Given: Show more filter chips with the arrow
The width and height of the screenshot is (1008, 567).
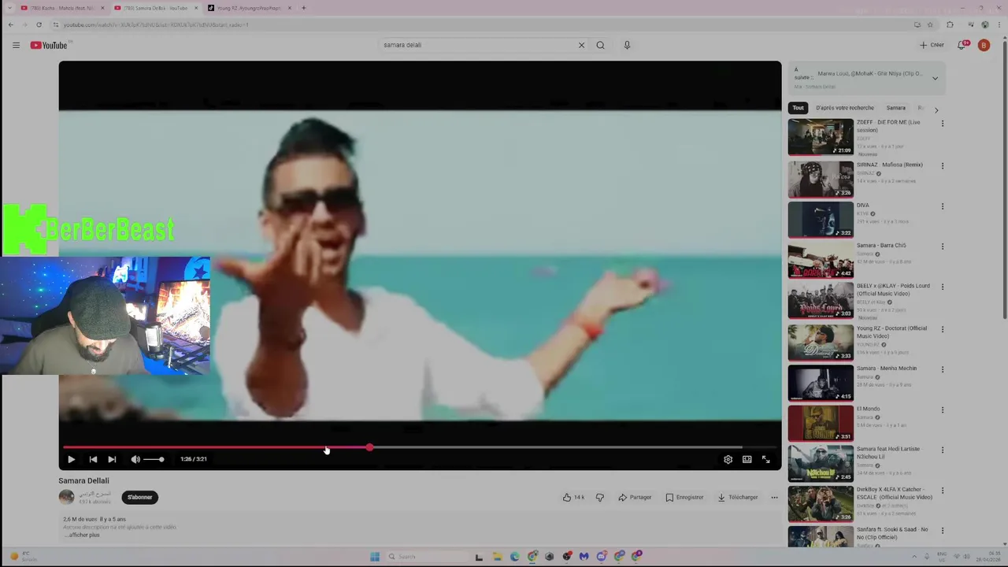Looking at the screenshot, I should click(x=936, y=110).
